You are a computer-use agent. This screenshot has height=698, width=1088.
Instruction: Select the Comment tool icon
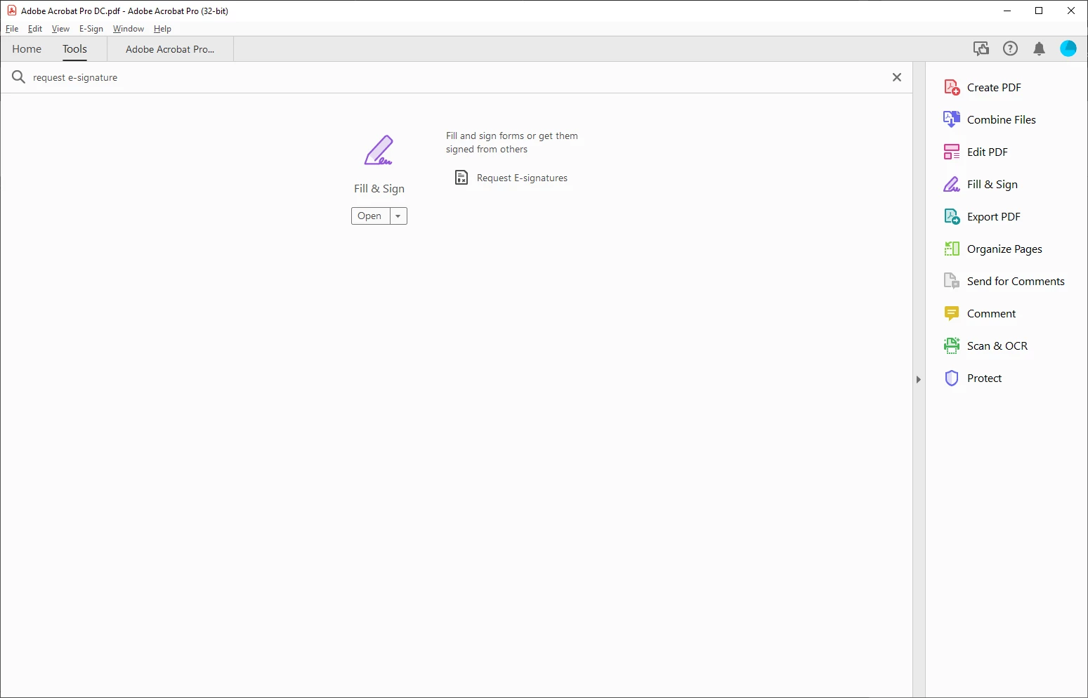pyautogui.click(x=952, y=313)
